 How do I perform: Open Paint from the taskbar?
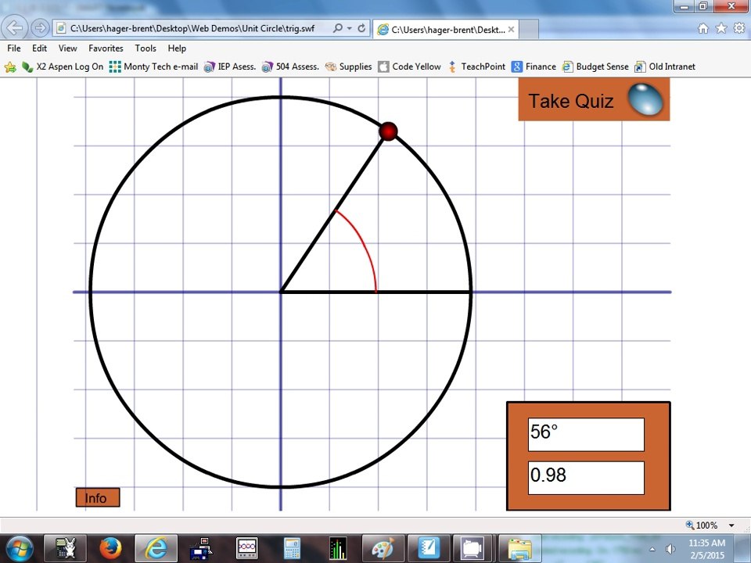pos(383,548)
